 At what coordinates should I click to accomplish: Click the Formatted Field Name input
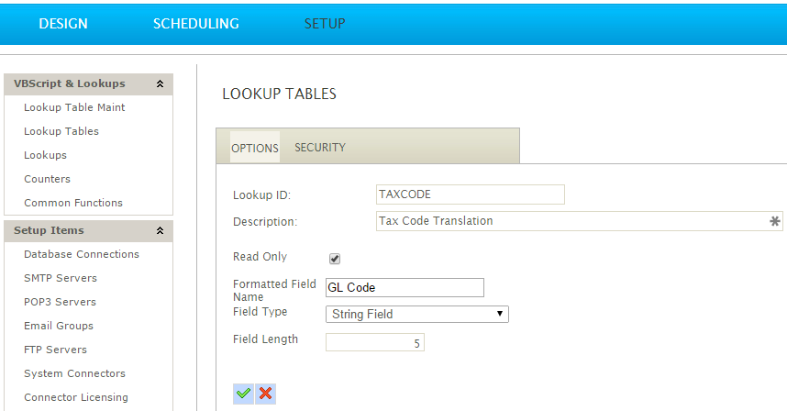pyautogui.click(x=405, y=287)
